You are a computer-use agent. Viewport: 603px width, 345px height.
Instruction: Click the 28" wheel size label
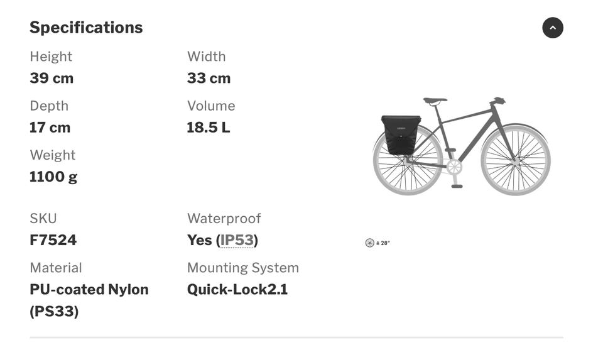coord(384,243)
